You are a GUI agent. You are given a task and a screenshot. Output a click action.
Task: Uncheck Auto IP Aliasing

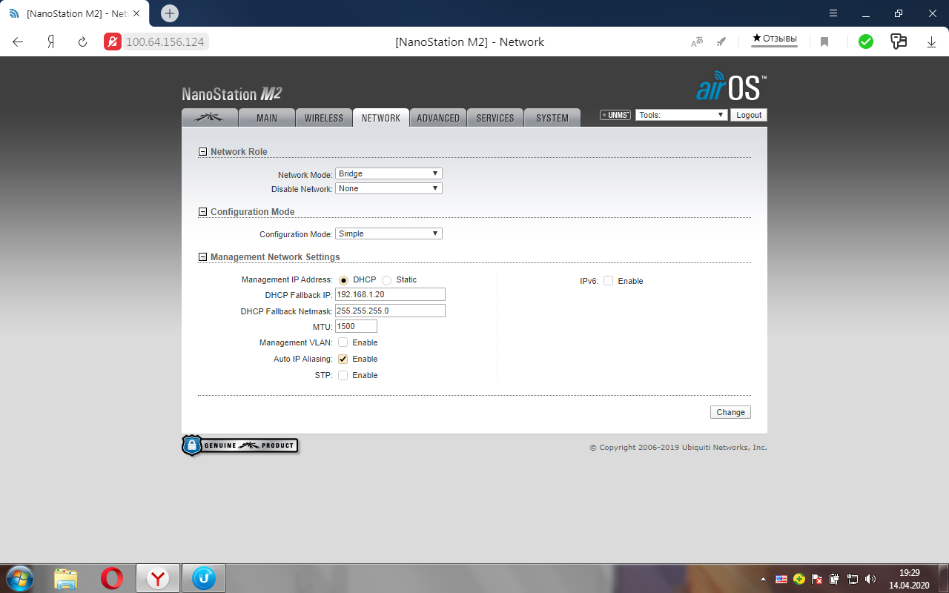click(x=343, y=359)
